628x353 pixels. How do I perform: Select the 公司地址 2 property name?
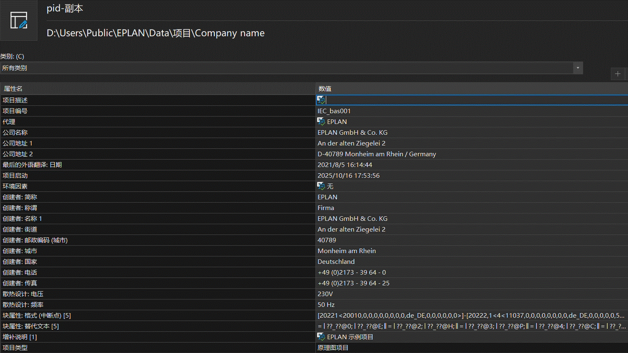[18, 154]
